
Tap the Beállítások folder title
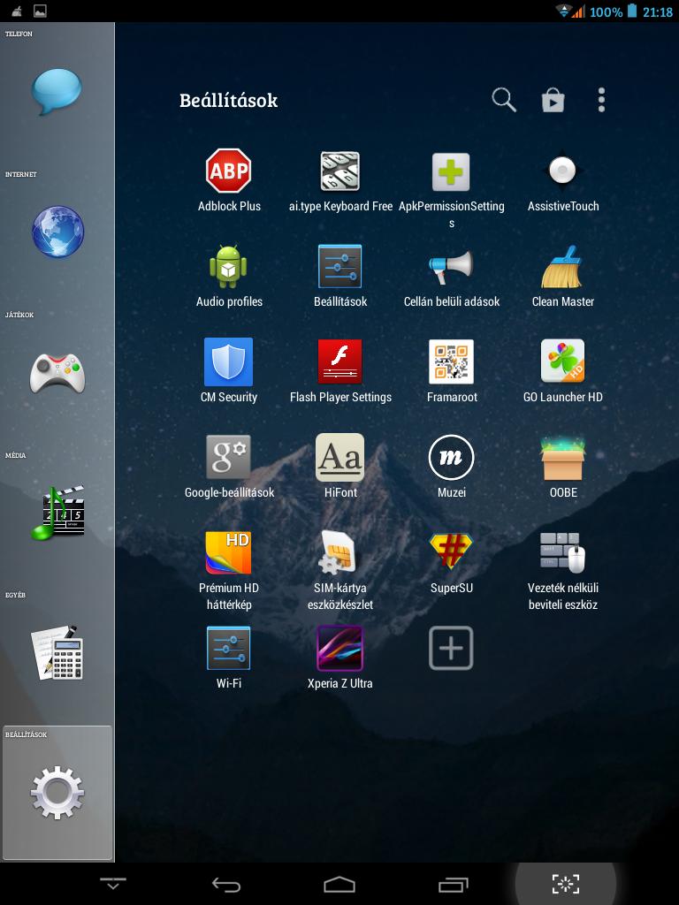click(x=229, y=101)
